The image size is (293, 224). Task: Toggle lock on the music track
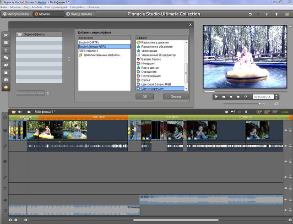tap(290, 210)
